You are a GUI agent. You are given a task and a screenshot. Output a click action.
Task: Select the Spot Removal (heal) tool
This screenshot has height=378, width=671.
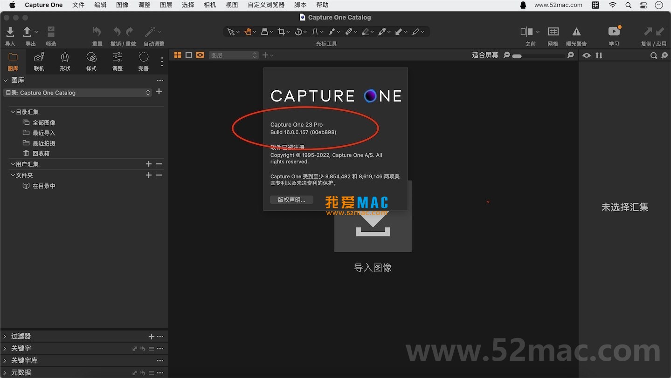tap(348, 31)
